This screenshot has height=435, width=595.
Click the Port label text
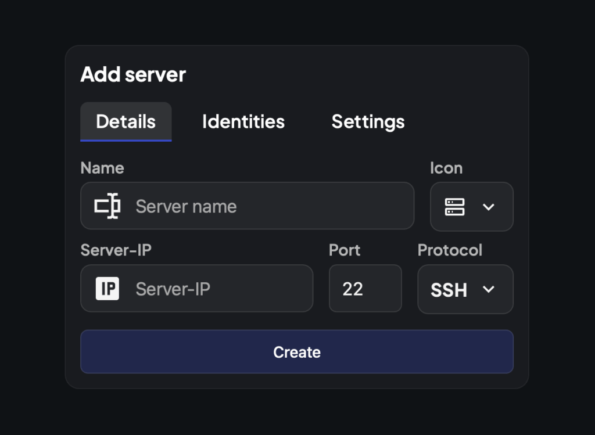click(345, 250)
